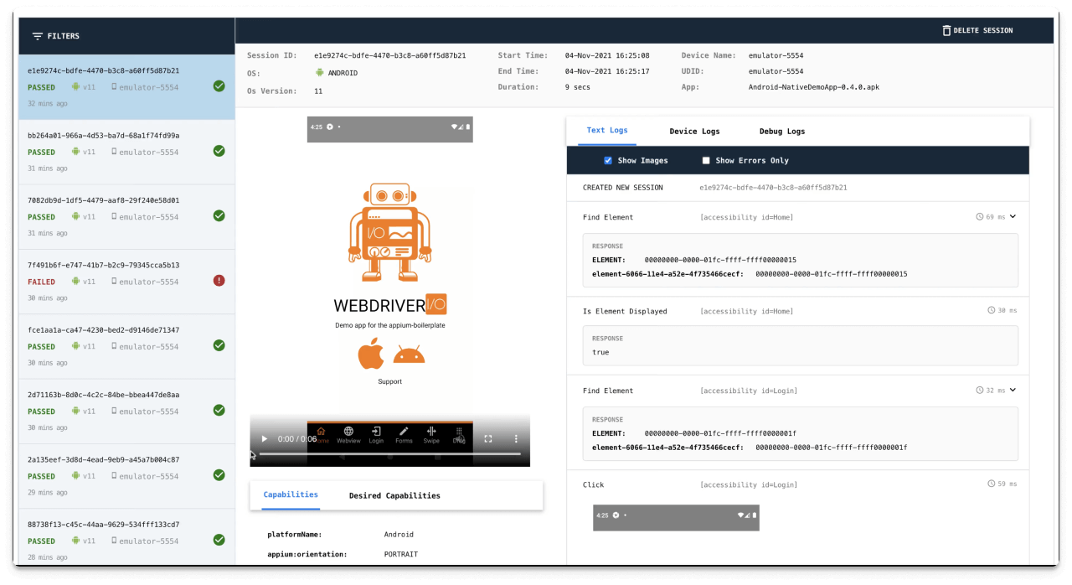This screenshot has height=585, width=1072.
Task: Click device icon beside emulator-5554 in 7082db9d row
Action: click(114, 217)
